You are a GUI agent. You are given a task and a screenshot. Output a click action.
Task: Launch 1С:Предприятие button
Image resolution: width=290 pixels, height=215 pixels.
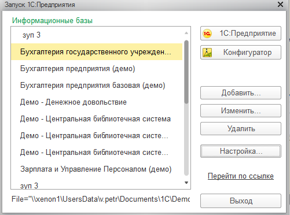(241, 34)
